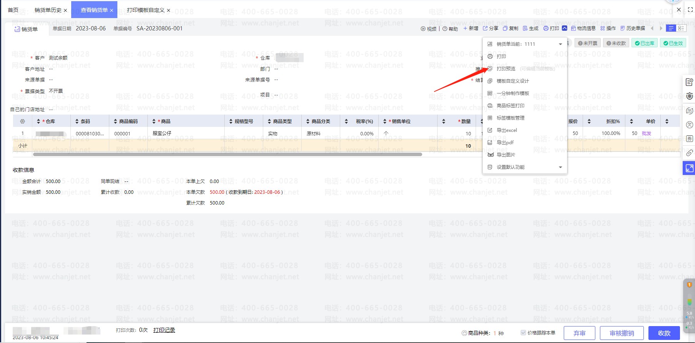Open the attachment paperclip in right sidebar

point(689,153)
